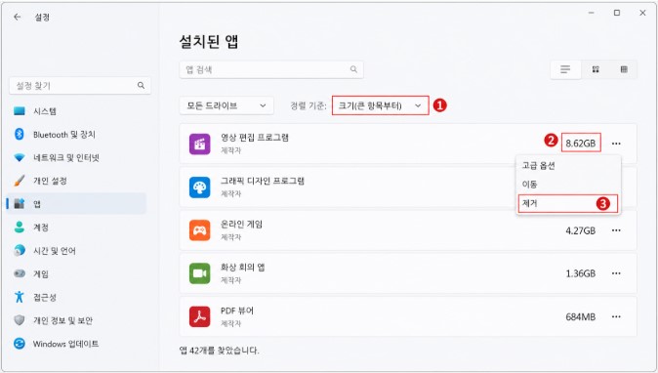Click the 1.36GB size value
The width and height of the screenshot is (658, 373).
580,273
